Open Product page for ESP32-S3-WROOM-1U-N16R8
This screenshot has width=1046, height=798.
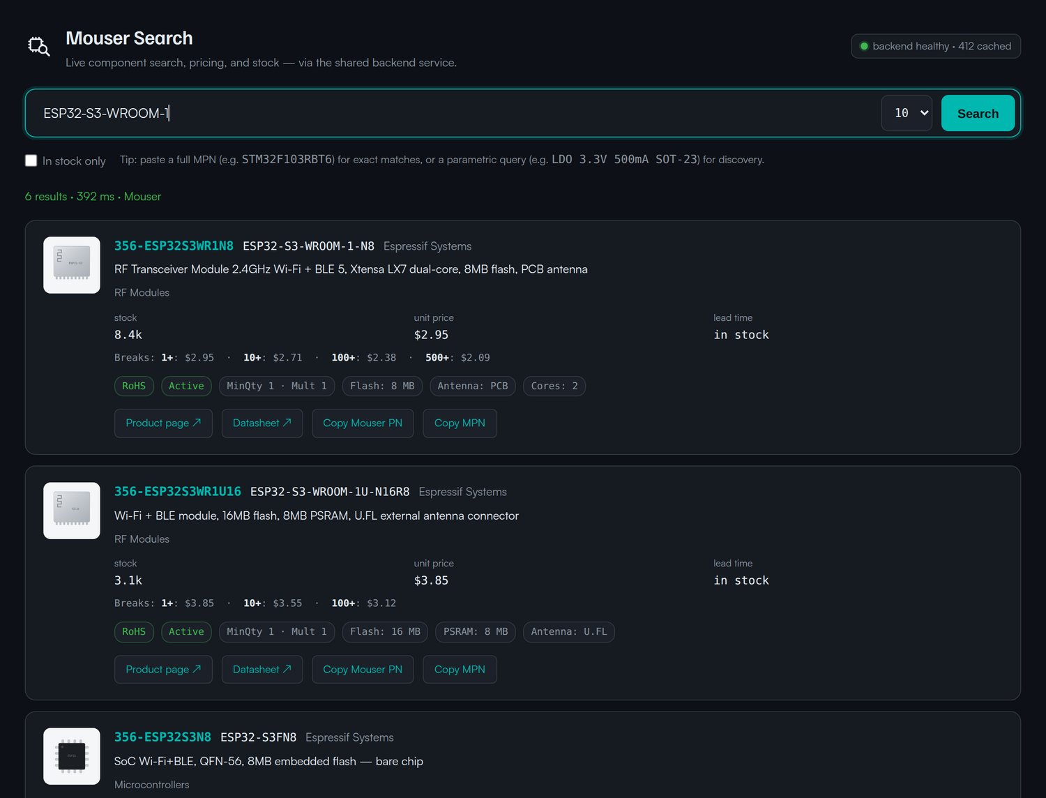coord(163,670)
